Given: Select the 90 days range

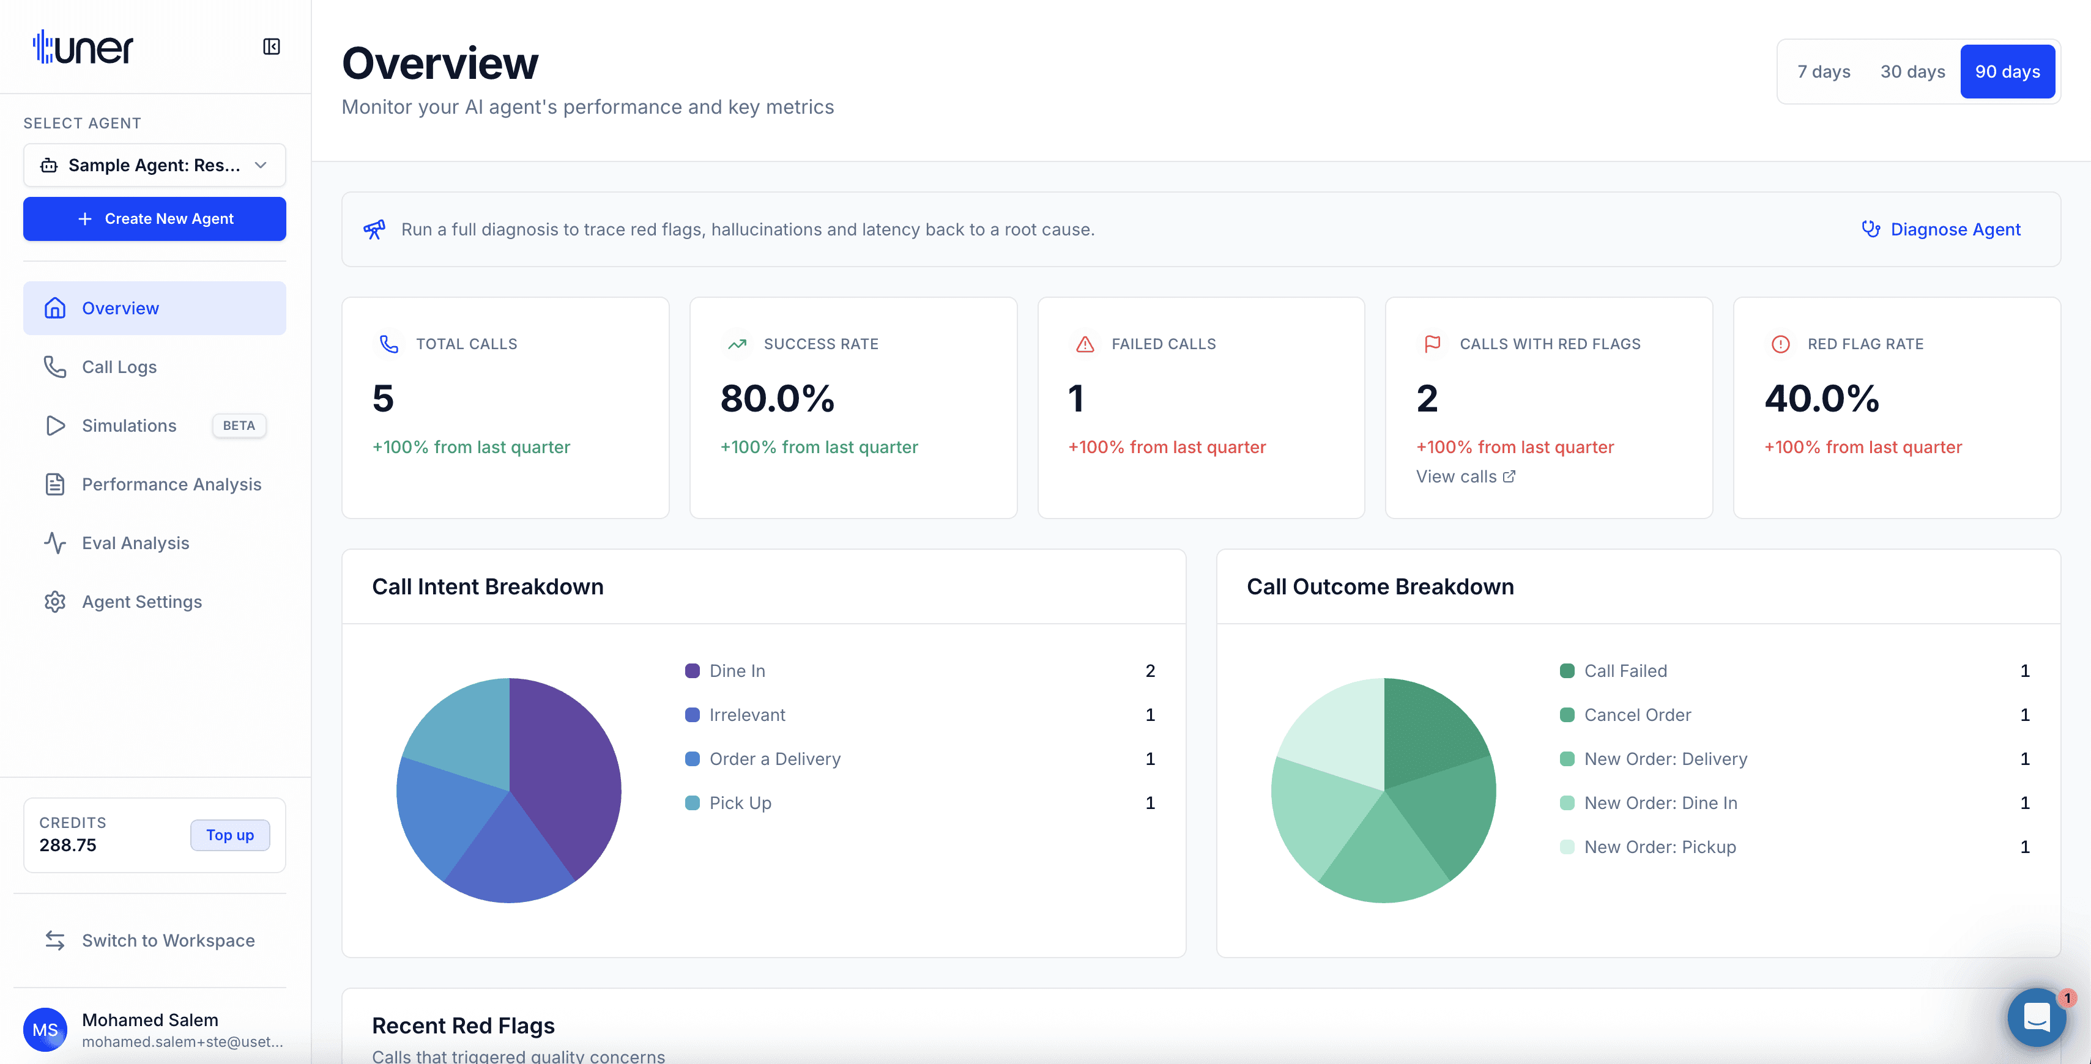Looking at the screenshot, I should click(x=2007, y=72).
